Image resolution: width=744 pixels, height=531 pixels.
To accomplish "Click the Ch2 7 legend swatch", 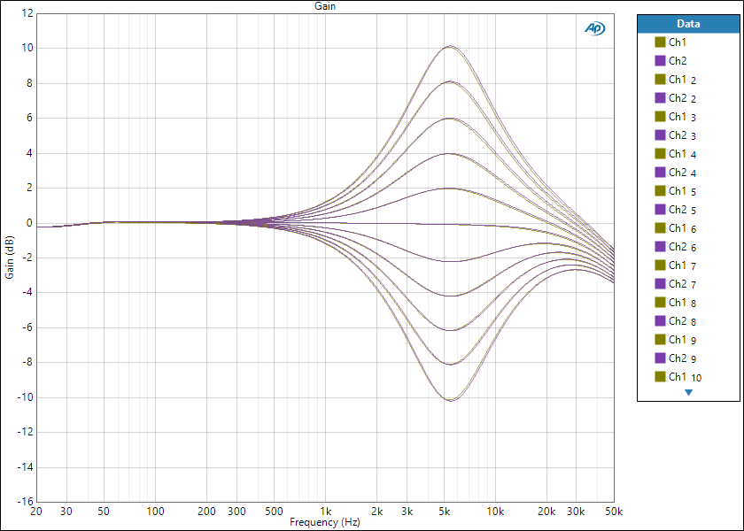I will click(660, 283).
